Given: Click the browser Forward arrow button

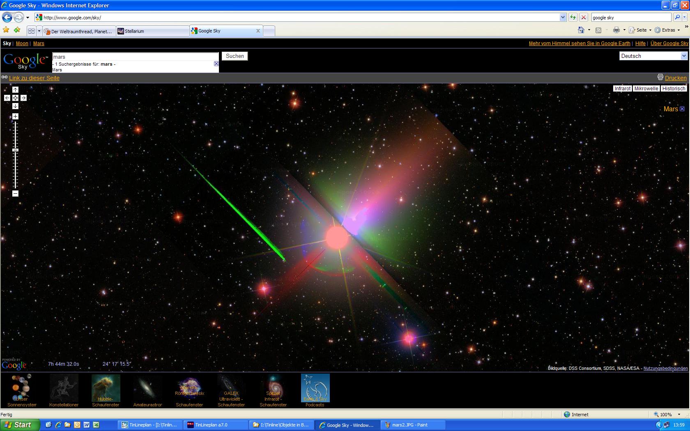Looking at the screenshot, I should pyautogui.click(x=19, y=17).
